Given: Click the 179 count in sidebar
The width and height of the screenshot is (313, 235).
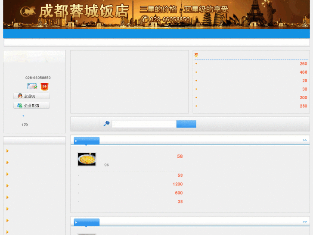Looking at the screenshot, I should click(x=25, y=125).
